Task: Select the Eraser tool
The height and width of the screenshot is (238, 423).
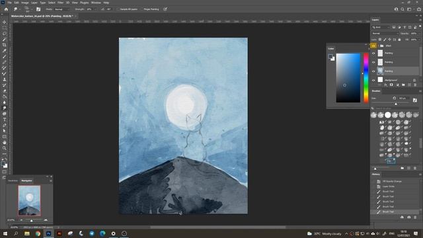Action: click(x=5, y=91)
